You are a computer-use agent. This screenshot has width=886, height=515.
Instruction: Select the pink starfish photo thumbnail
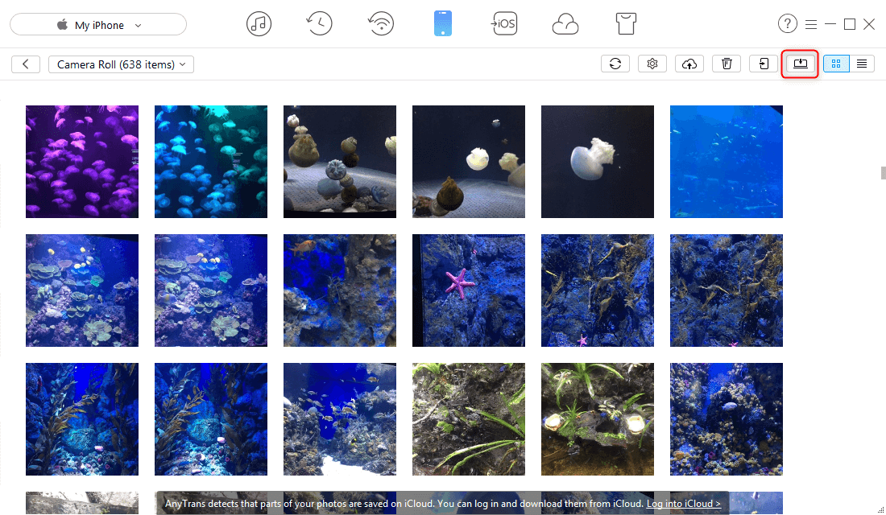(x=469, y=290)
